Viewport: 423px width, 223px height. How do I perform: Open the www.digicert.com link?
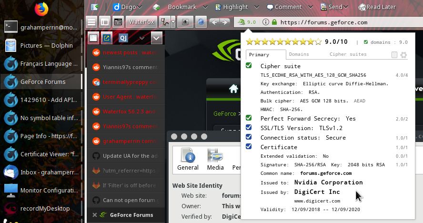(x=317, y=201)
